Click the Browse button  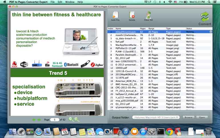(x=189, y=117)
